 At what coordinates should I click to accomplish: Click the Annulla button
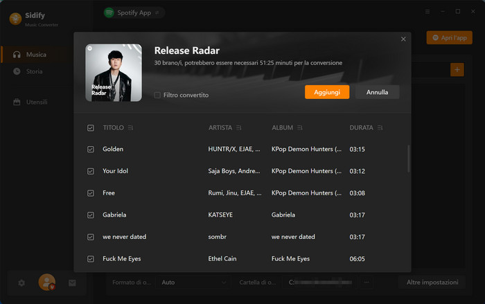[x=377, y=92]
